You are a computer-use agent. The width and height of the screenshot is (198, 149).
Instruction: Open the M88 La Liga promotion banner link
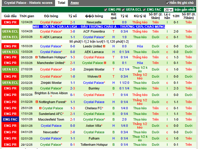pyautogui.click(x=99, y=27)
